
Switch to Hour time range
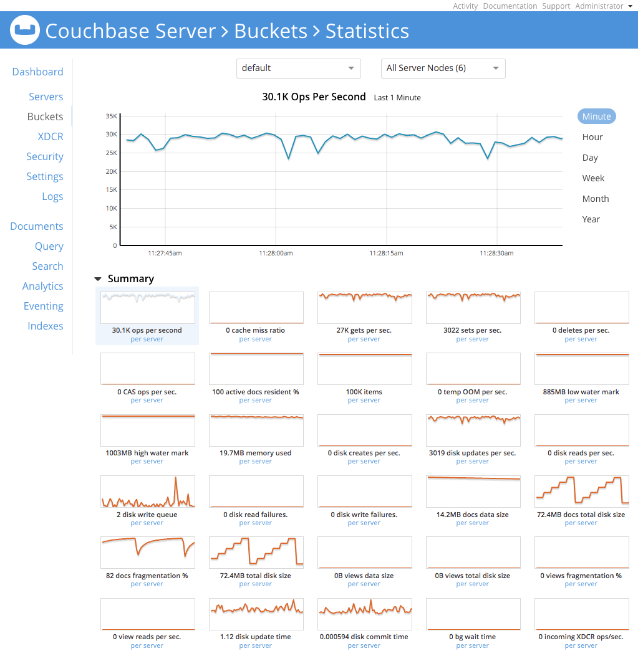coord(592,137)
